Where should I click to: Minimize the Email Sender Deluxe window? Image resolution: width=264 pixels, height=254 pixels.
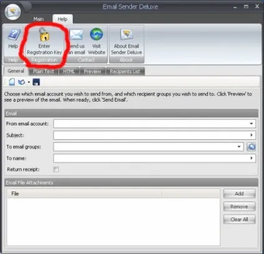[235, 7]
